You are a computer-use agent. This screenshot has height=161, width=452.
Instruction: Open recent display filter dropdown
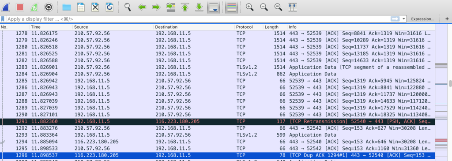[403, 19]
